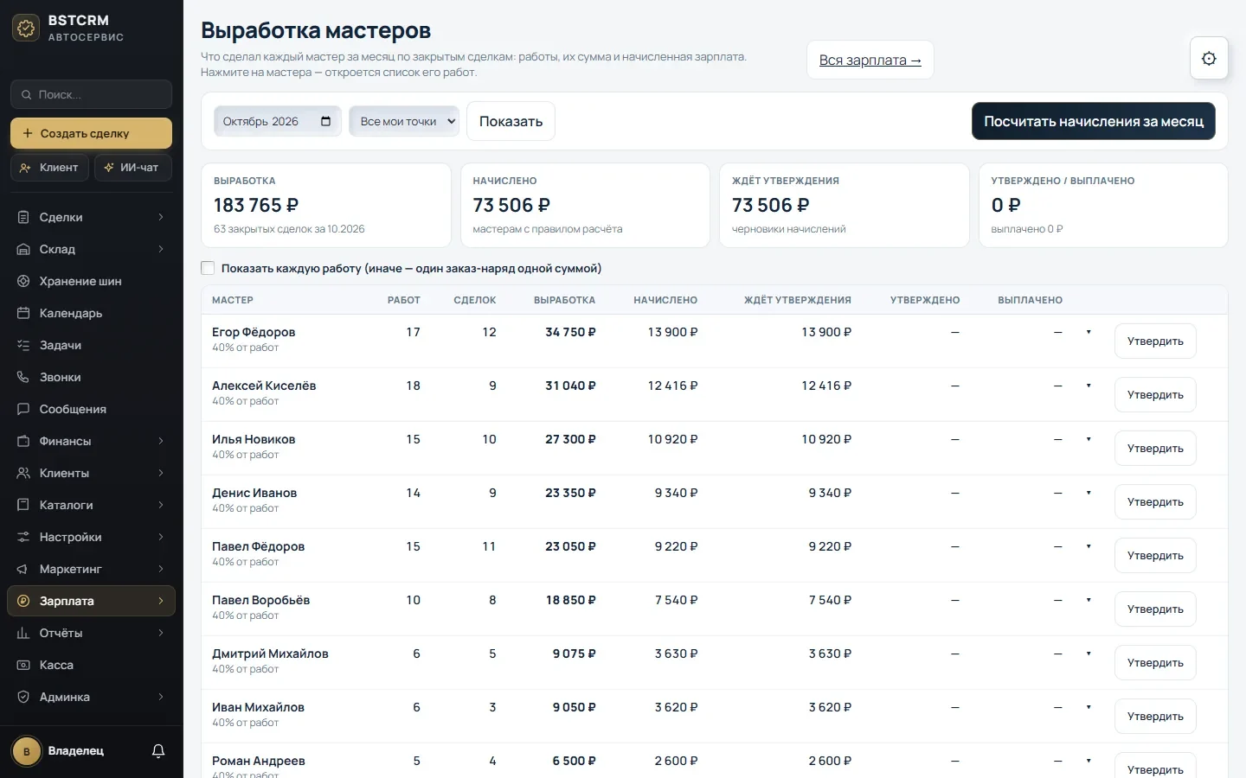Click the Сообщения chat bubble icon
This screenshot has height=778, width=1246.
tap(23, 409)
